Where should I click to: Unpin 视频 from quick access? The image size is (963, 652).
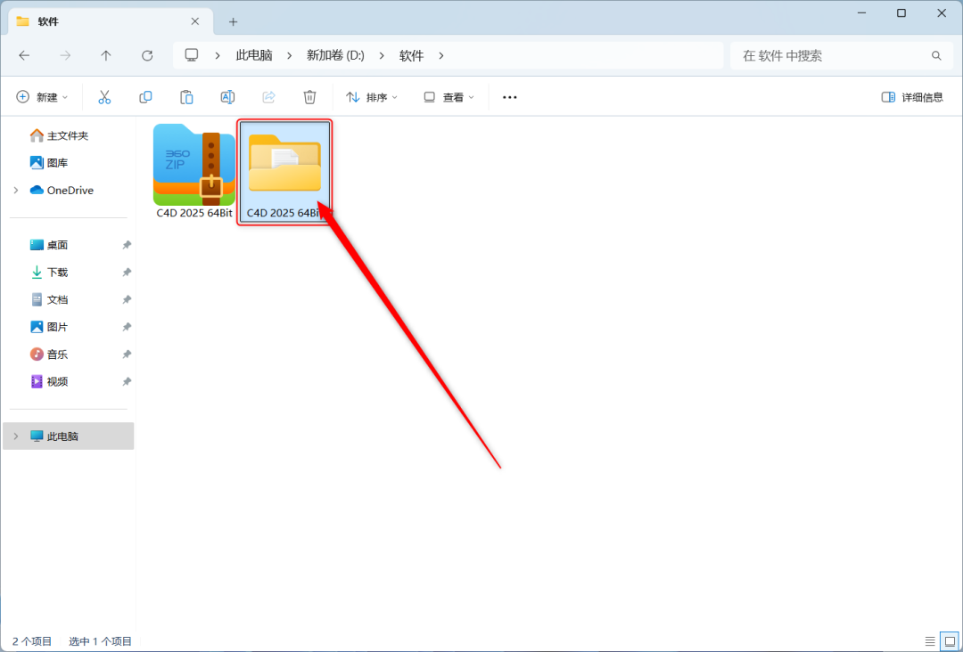coord(127,381)
